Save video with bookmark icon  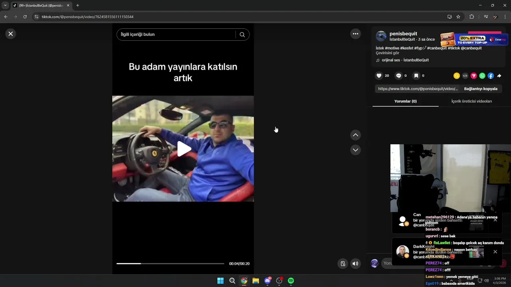416,76
